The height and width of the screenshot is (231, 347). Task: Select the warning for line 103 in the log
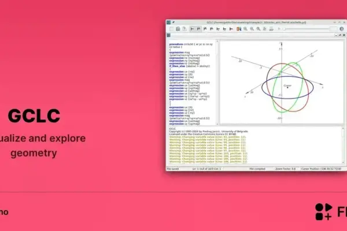[x=208, y=154]
